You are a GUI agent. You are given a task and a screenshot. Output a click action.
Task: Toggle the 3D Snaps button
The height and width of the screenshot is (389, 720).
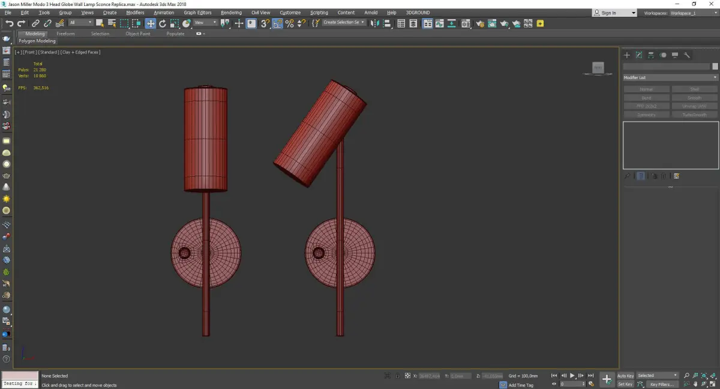click(x=264, y=23)
